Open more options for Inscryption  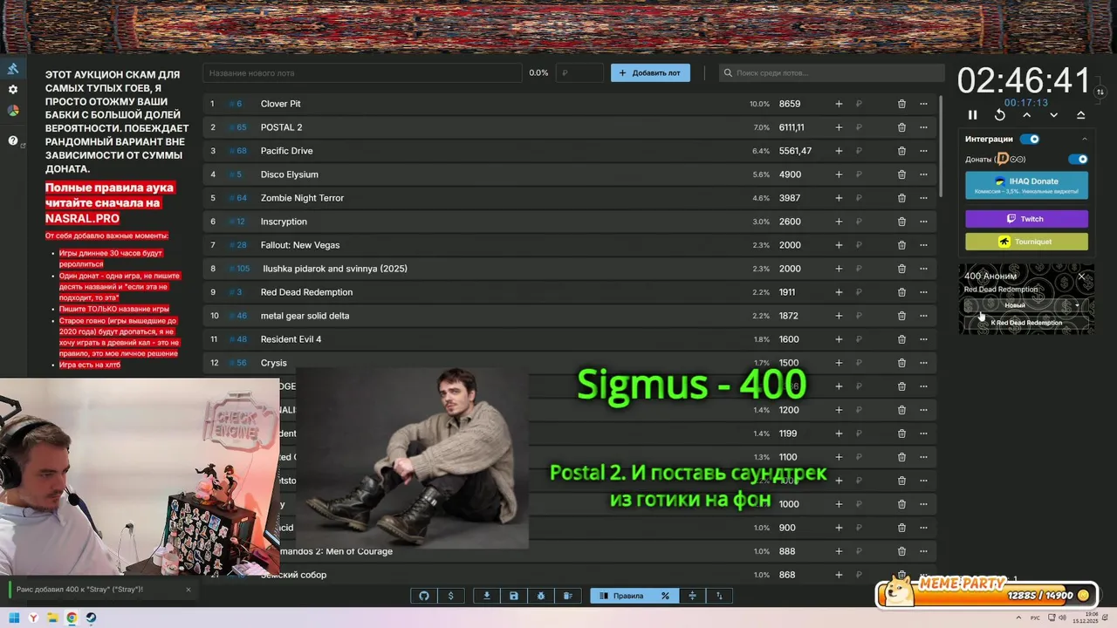[x=923, y=222]
